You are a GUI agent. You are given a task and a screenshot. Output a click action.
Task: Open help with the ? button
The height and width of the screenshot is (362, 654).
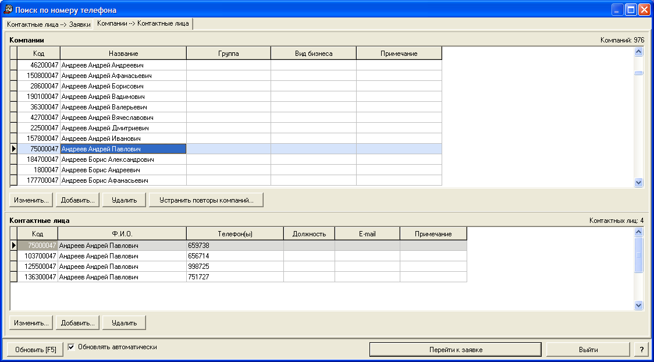[x=641, y=350]
